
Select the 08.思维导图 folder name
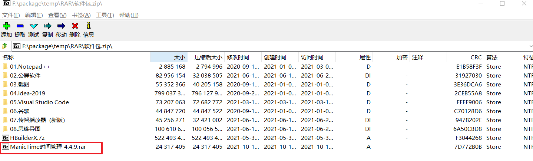click(25, 129)
